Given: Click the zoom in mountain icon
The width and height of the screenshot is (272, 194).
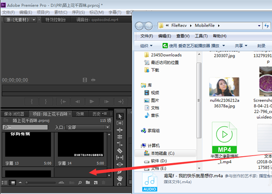Looking at the screenshot, I should tap(61, 183).
